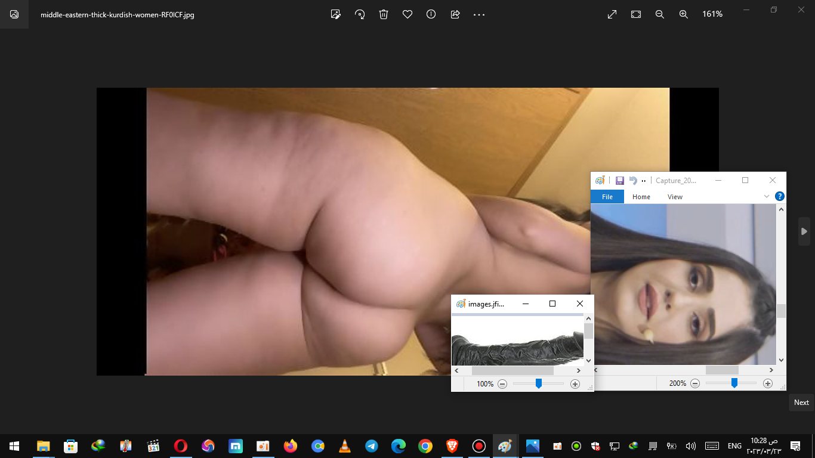Viewport: 815px width, 458px height.
Task: Click the Save icon in Paint title bar
Action: 620,181
